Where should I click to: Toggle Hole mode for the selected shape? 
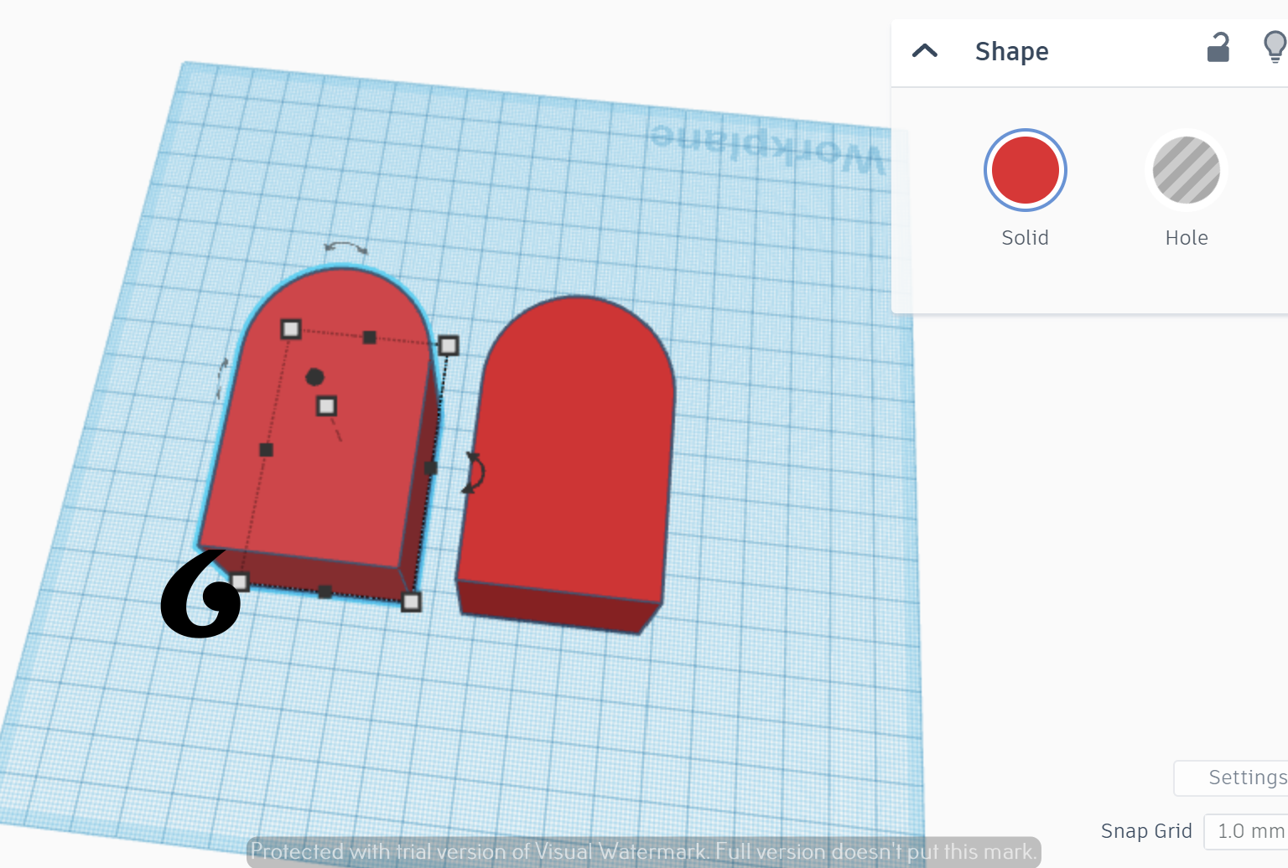pos(1186,170)
